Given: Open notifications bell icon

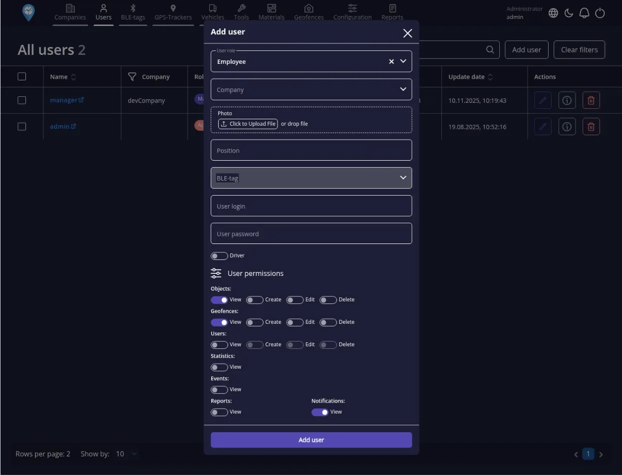Looking at the screenshot, I should click(x=584, y=13).
